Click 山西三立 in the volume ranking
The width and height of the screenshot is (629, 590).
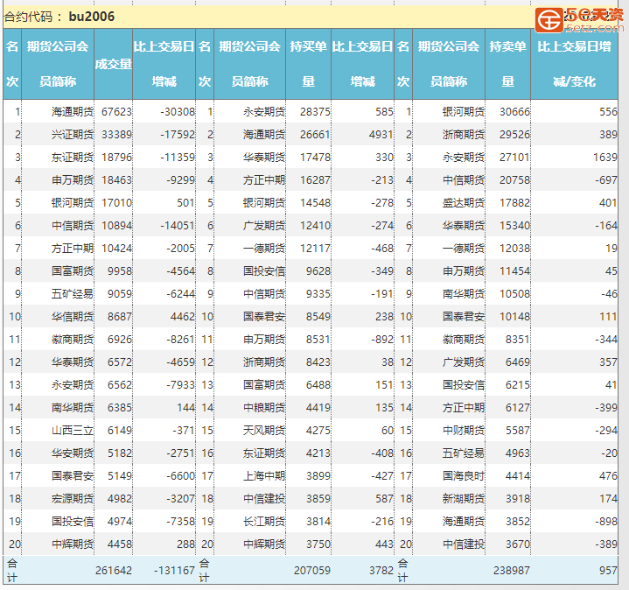pyautogui.click(x=72, y=431)
